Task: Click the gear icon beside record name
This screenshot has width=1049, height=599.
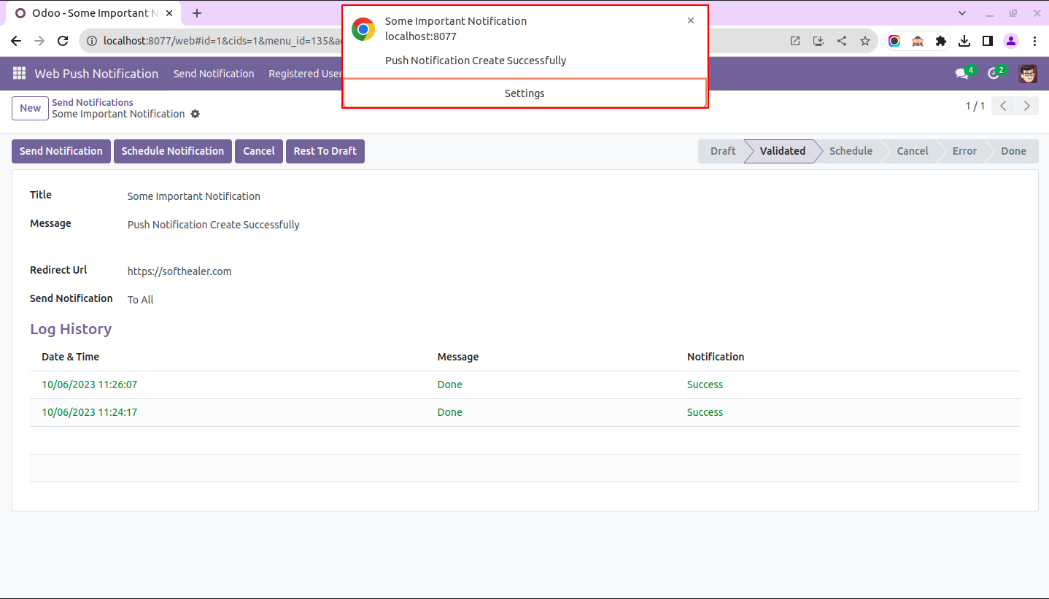Action: (x=195, y=115)
